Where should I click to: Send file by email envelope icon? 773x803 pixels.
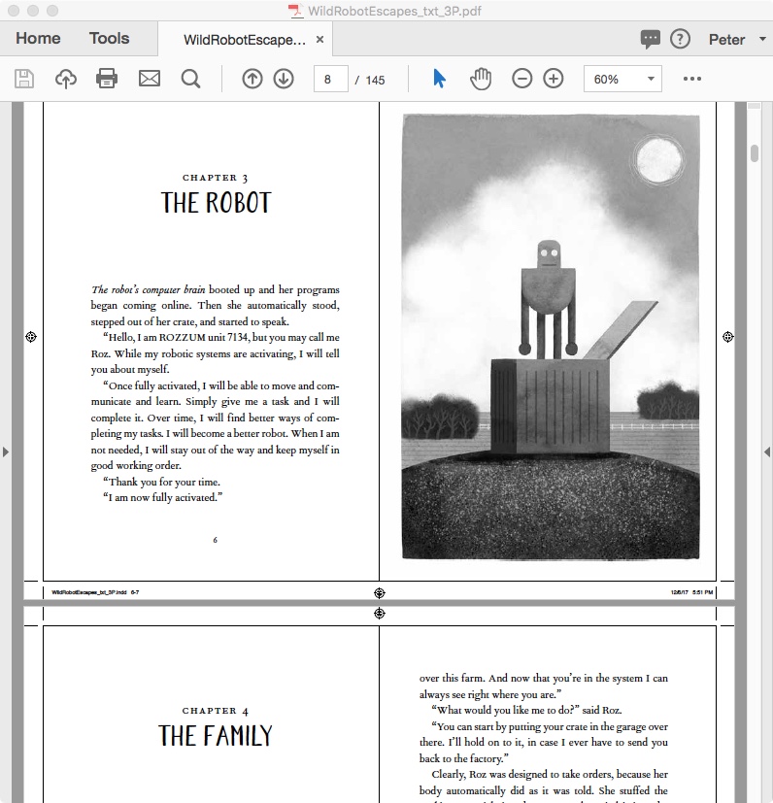[149, 79]
